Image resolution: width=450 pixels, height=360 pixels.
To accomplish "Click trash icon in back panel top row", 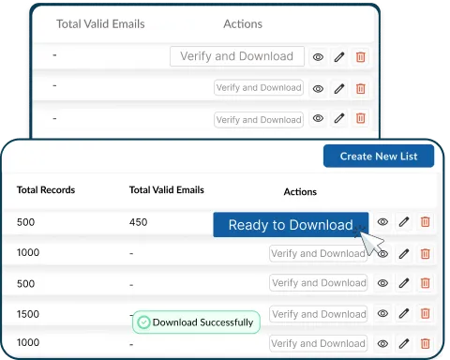I will click(361, 57).
